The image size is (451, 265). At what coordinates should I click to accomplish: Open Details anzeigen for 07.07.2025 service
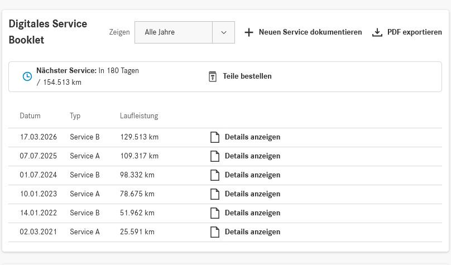pos(252,156)
